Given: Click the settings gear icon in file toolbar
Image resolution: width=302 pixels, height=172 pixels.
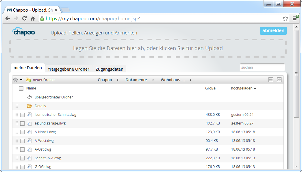Looking at the screenshot, I should click(16, 80).
